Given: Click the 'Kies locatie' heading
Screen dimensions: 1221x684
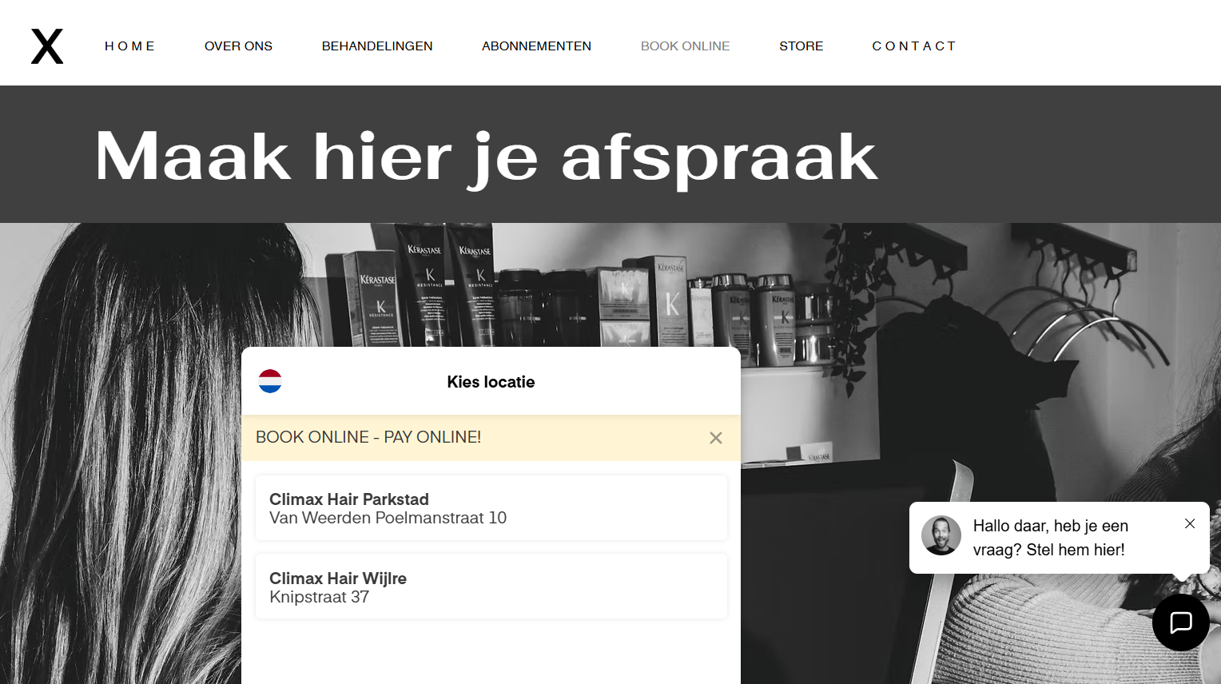Looking at the screenshot, I should (x=491, y=382).
